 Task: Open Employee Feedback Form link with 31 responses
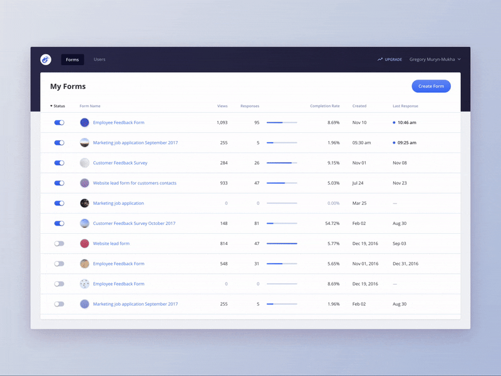tap(118, 263)
